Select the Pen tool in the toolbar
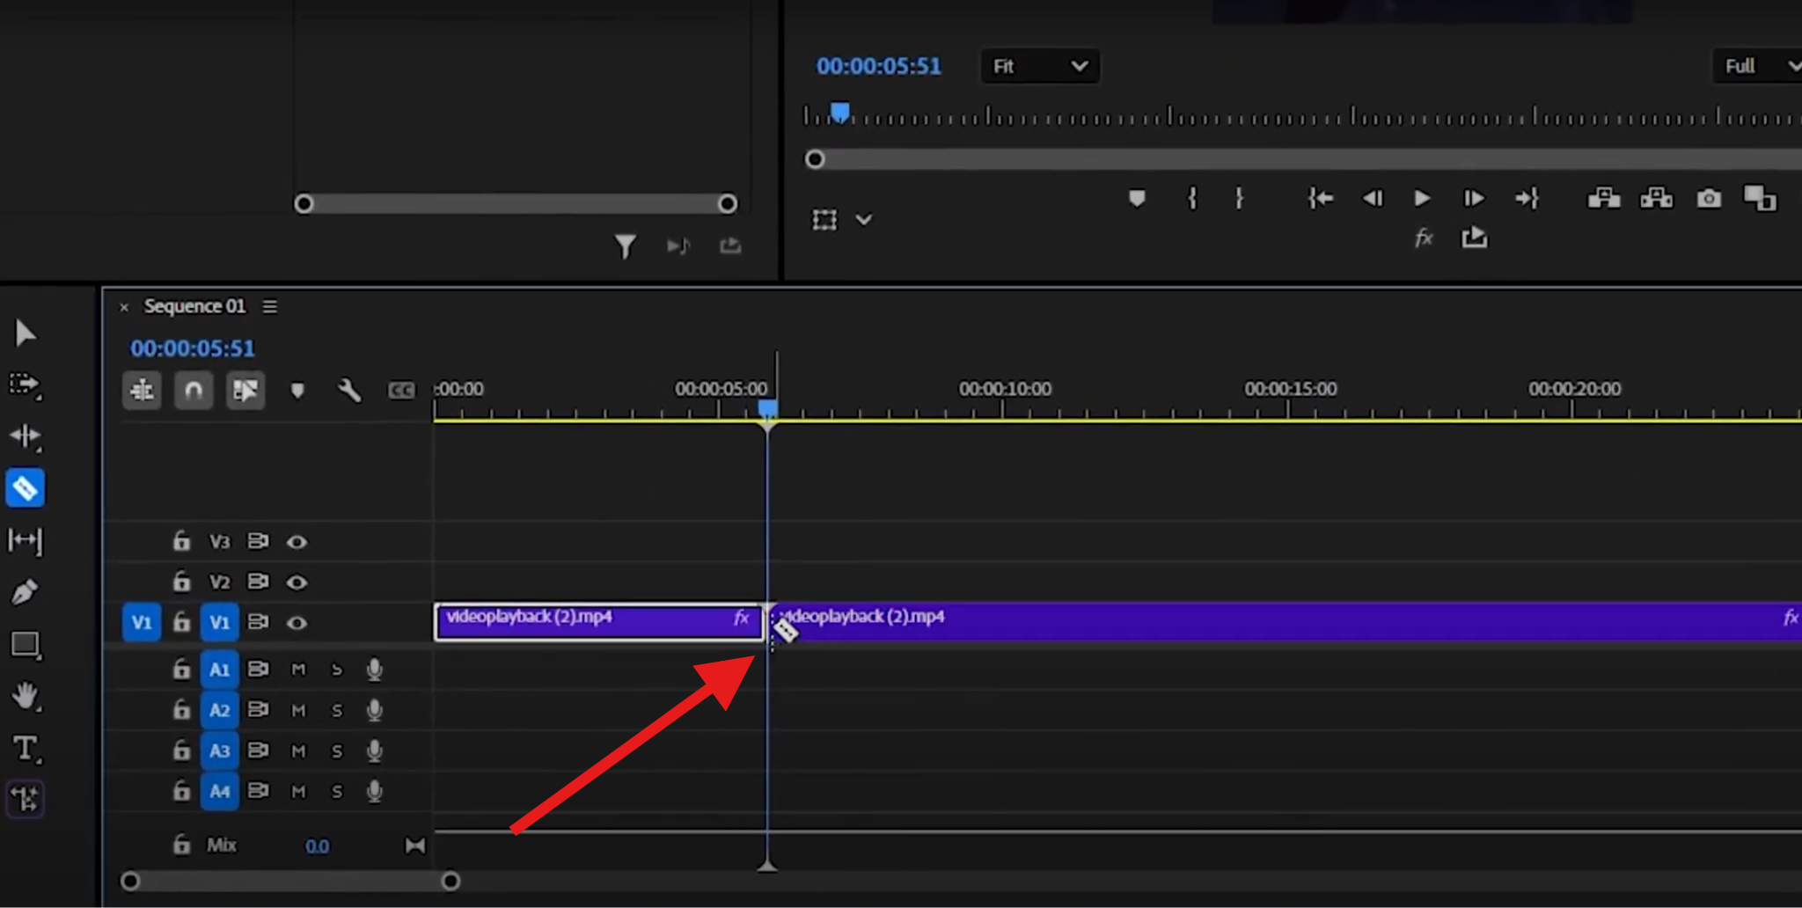The width and height of the screenshot is (1802, 908). point(25,591)
